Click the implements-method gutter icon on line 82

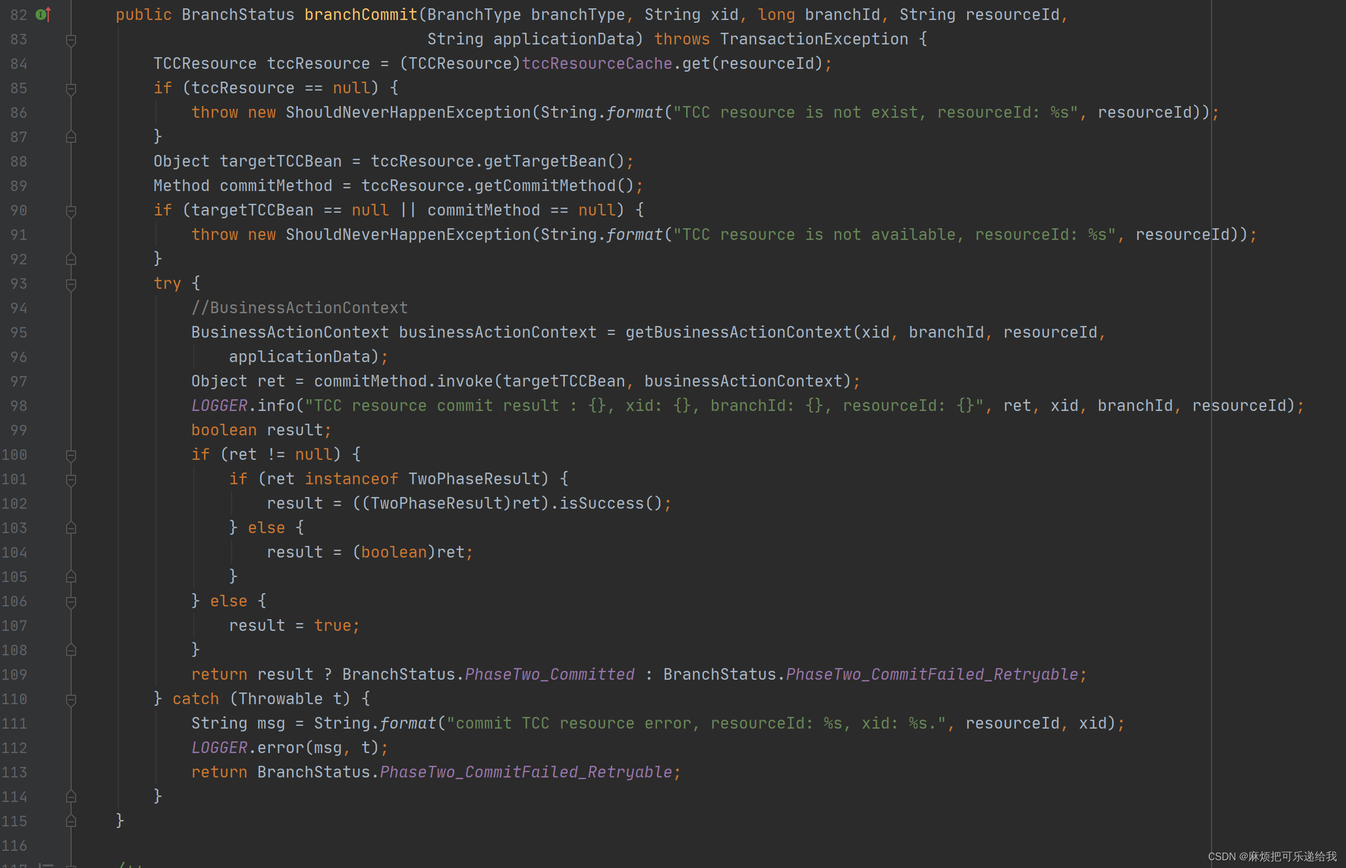click(43, 14)
